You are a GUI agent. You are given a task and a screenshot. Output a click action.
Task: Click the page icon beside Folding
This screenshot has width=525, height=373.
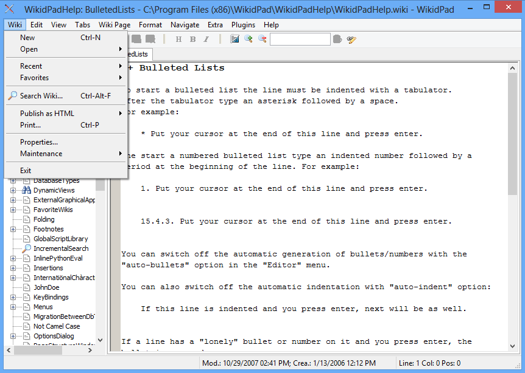(x=27, y=219)
